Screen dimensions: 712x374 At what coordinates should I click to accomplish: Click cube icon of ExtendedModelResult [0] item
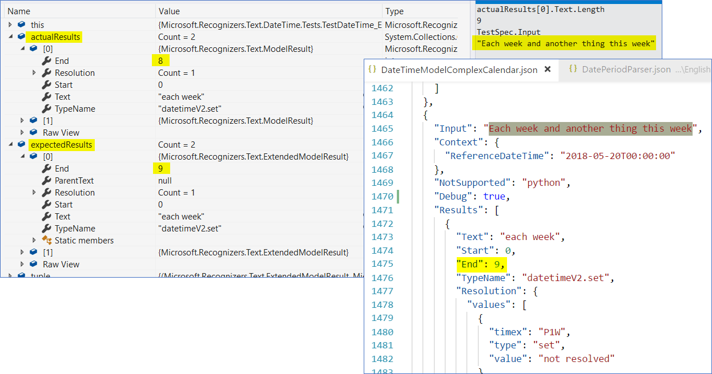coord(34,156)
